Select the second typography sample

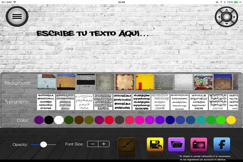coord(65,102)
